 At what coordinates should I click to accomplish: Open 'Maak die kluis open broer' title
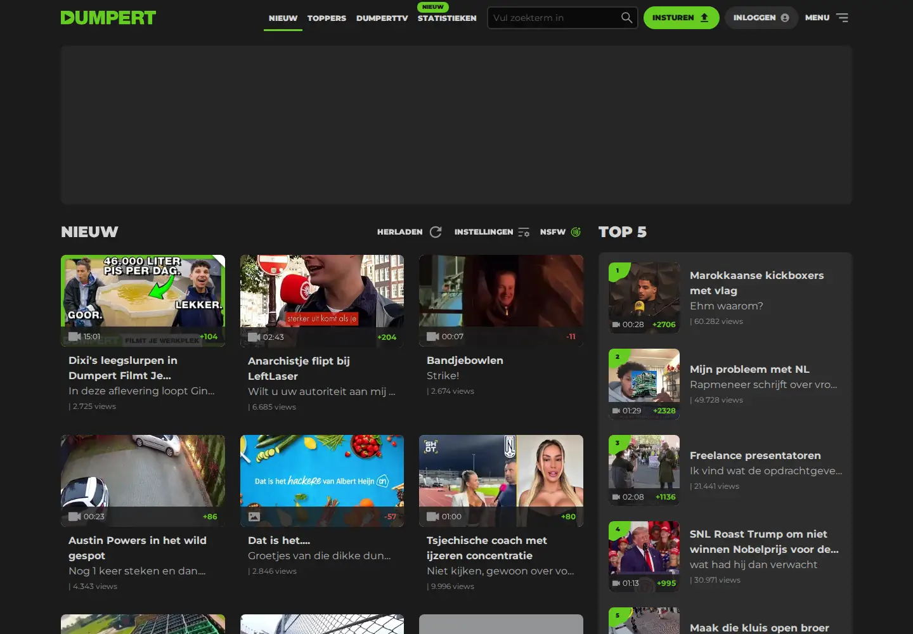point(760,628)
